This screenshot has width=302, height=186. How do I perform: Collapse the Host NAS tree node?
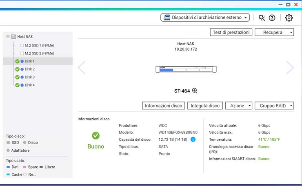pyautogui.click(x=8, y=37)
